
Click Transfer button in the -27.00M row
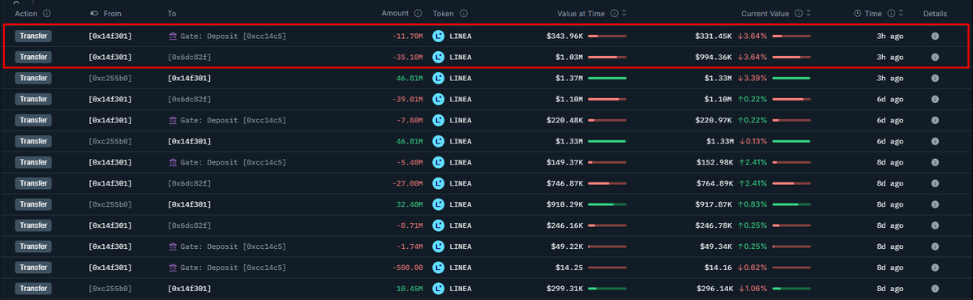pos(33,183)
